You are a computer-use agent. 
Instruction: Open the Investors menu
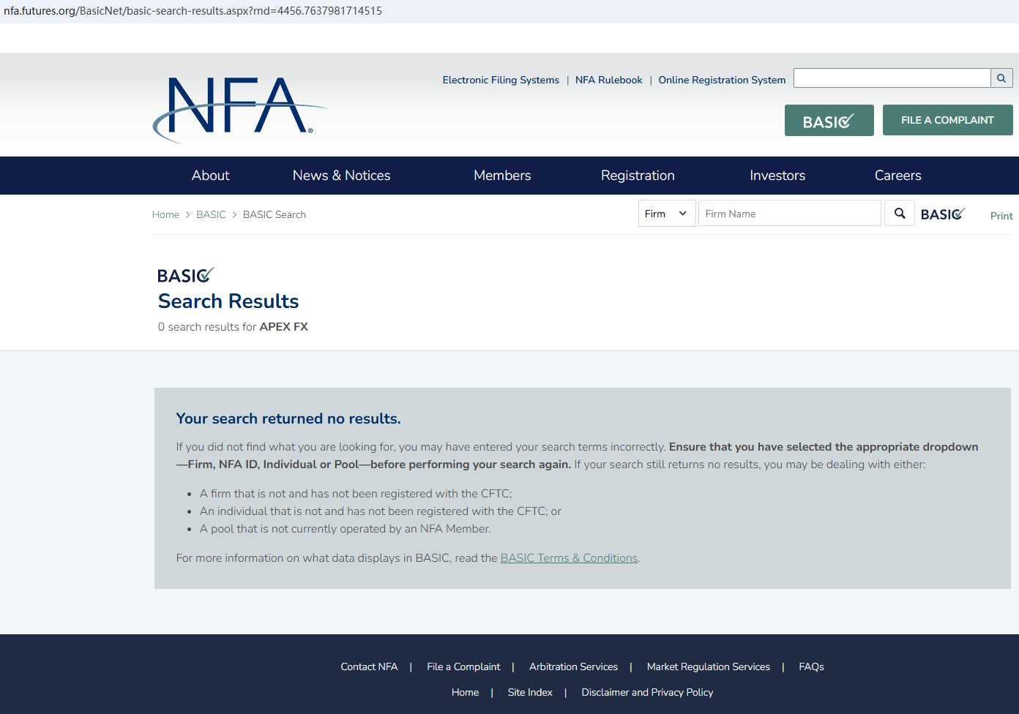click(777, 176)
